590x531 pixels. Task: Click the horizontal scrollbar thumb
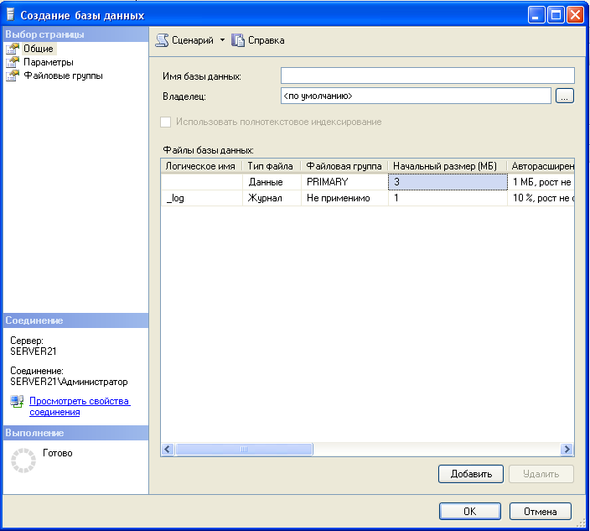click(x=244, y=450)
